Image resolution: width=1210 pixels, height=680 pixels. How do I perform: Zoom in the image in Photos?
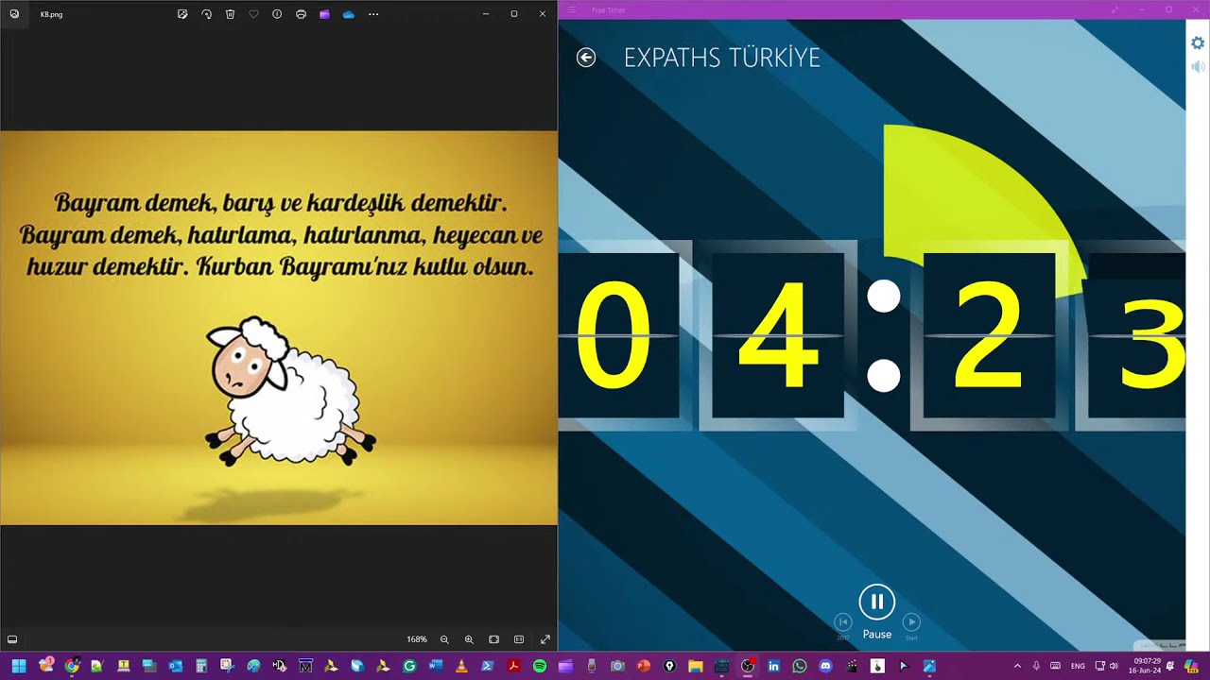(469, 639)
